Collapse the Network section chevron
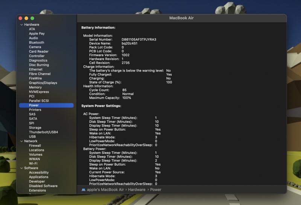Image resolution: width=301 pixels, height=205 pixels. [21, 141]
